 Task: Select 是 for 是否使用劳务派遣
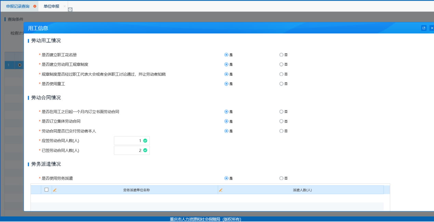[x=226, y=178]
